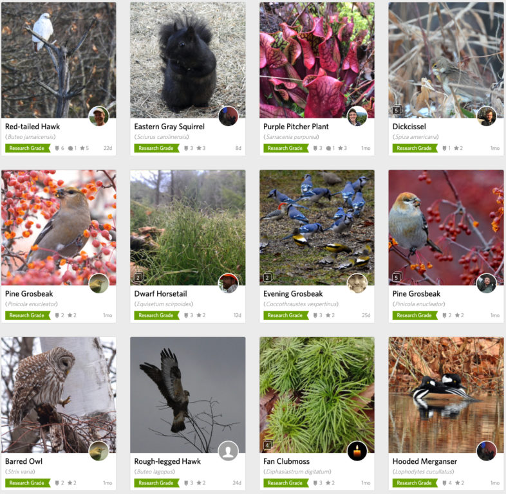
Task: Click the photo count icon on Dwarf Horsetail image
Action: [138, 277]
